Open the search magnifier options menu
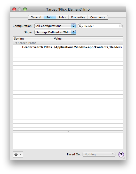The width and height of the screenshot is (136, 174). [81, 26]
